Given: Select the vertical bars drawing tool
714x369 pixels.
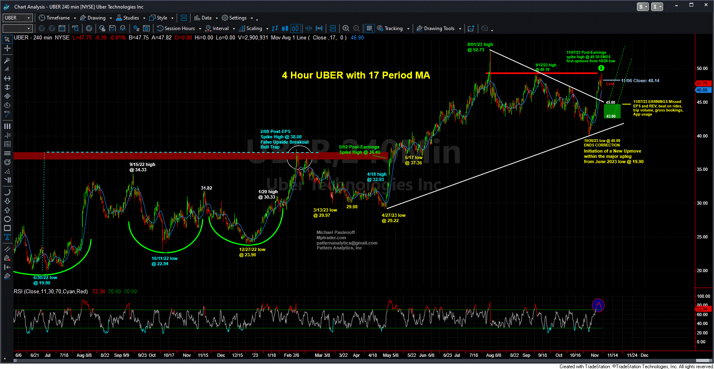Looking at the screenshot, I should click(x=7, y=126).
